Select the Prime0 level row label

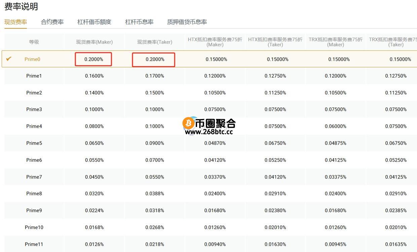[32, 59]
